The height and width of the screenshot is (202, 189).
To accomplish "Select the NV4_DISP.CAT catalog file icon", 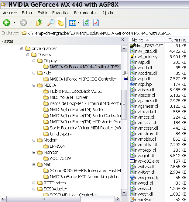I will tap(132, 45).
